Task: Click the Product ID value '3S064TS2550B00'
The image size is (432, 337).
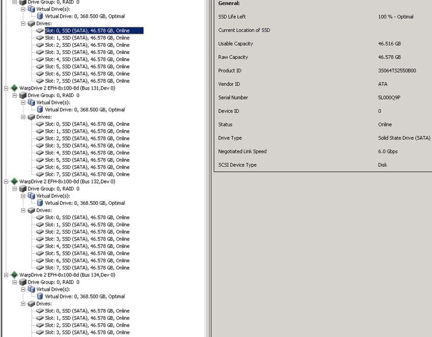Action: tap(397, 71)
